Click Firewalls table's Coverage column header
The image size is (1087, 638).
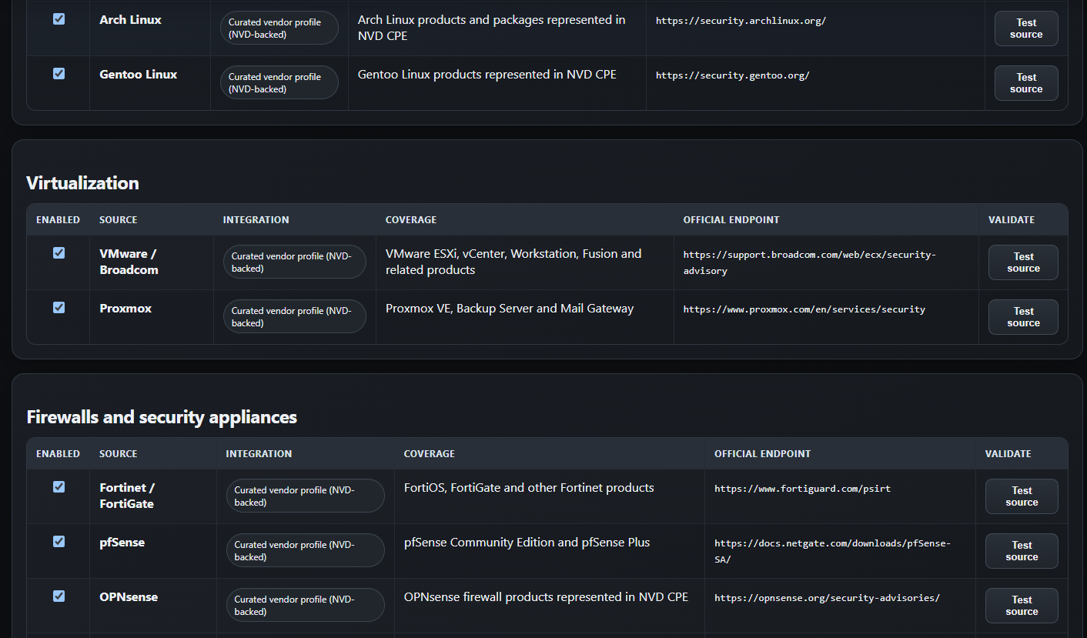point(430,454)
